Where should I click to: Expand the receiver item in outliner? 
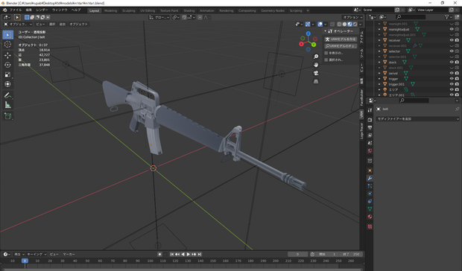[x=379, y=40]
